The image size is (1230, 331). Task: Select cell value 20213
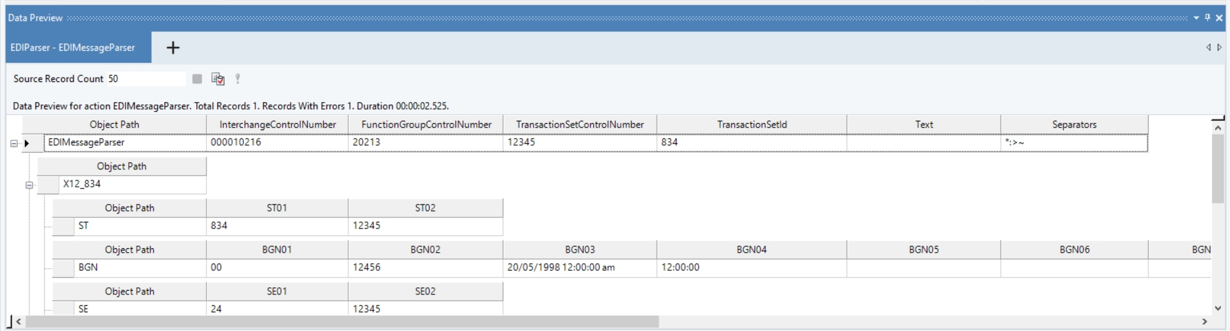coord(426,142)
